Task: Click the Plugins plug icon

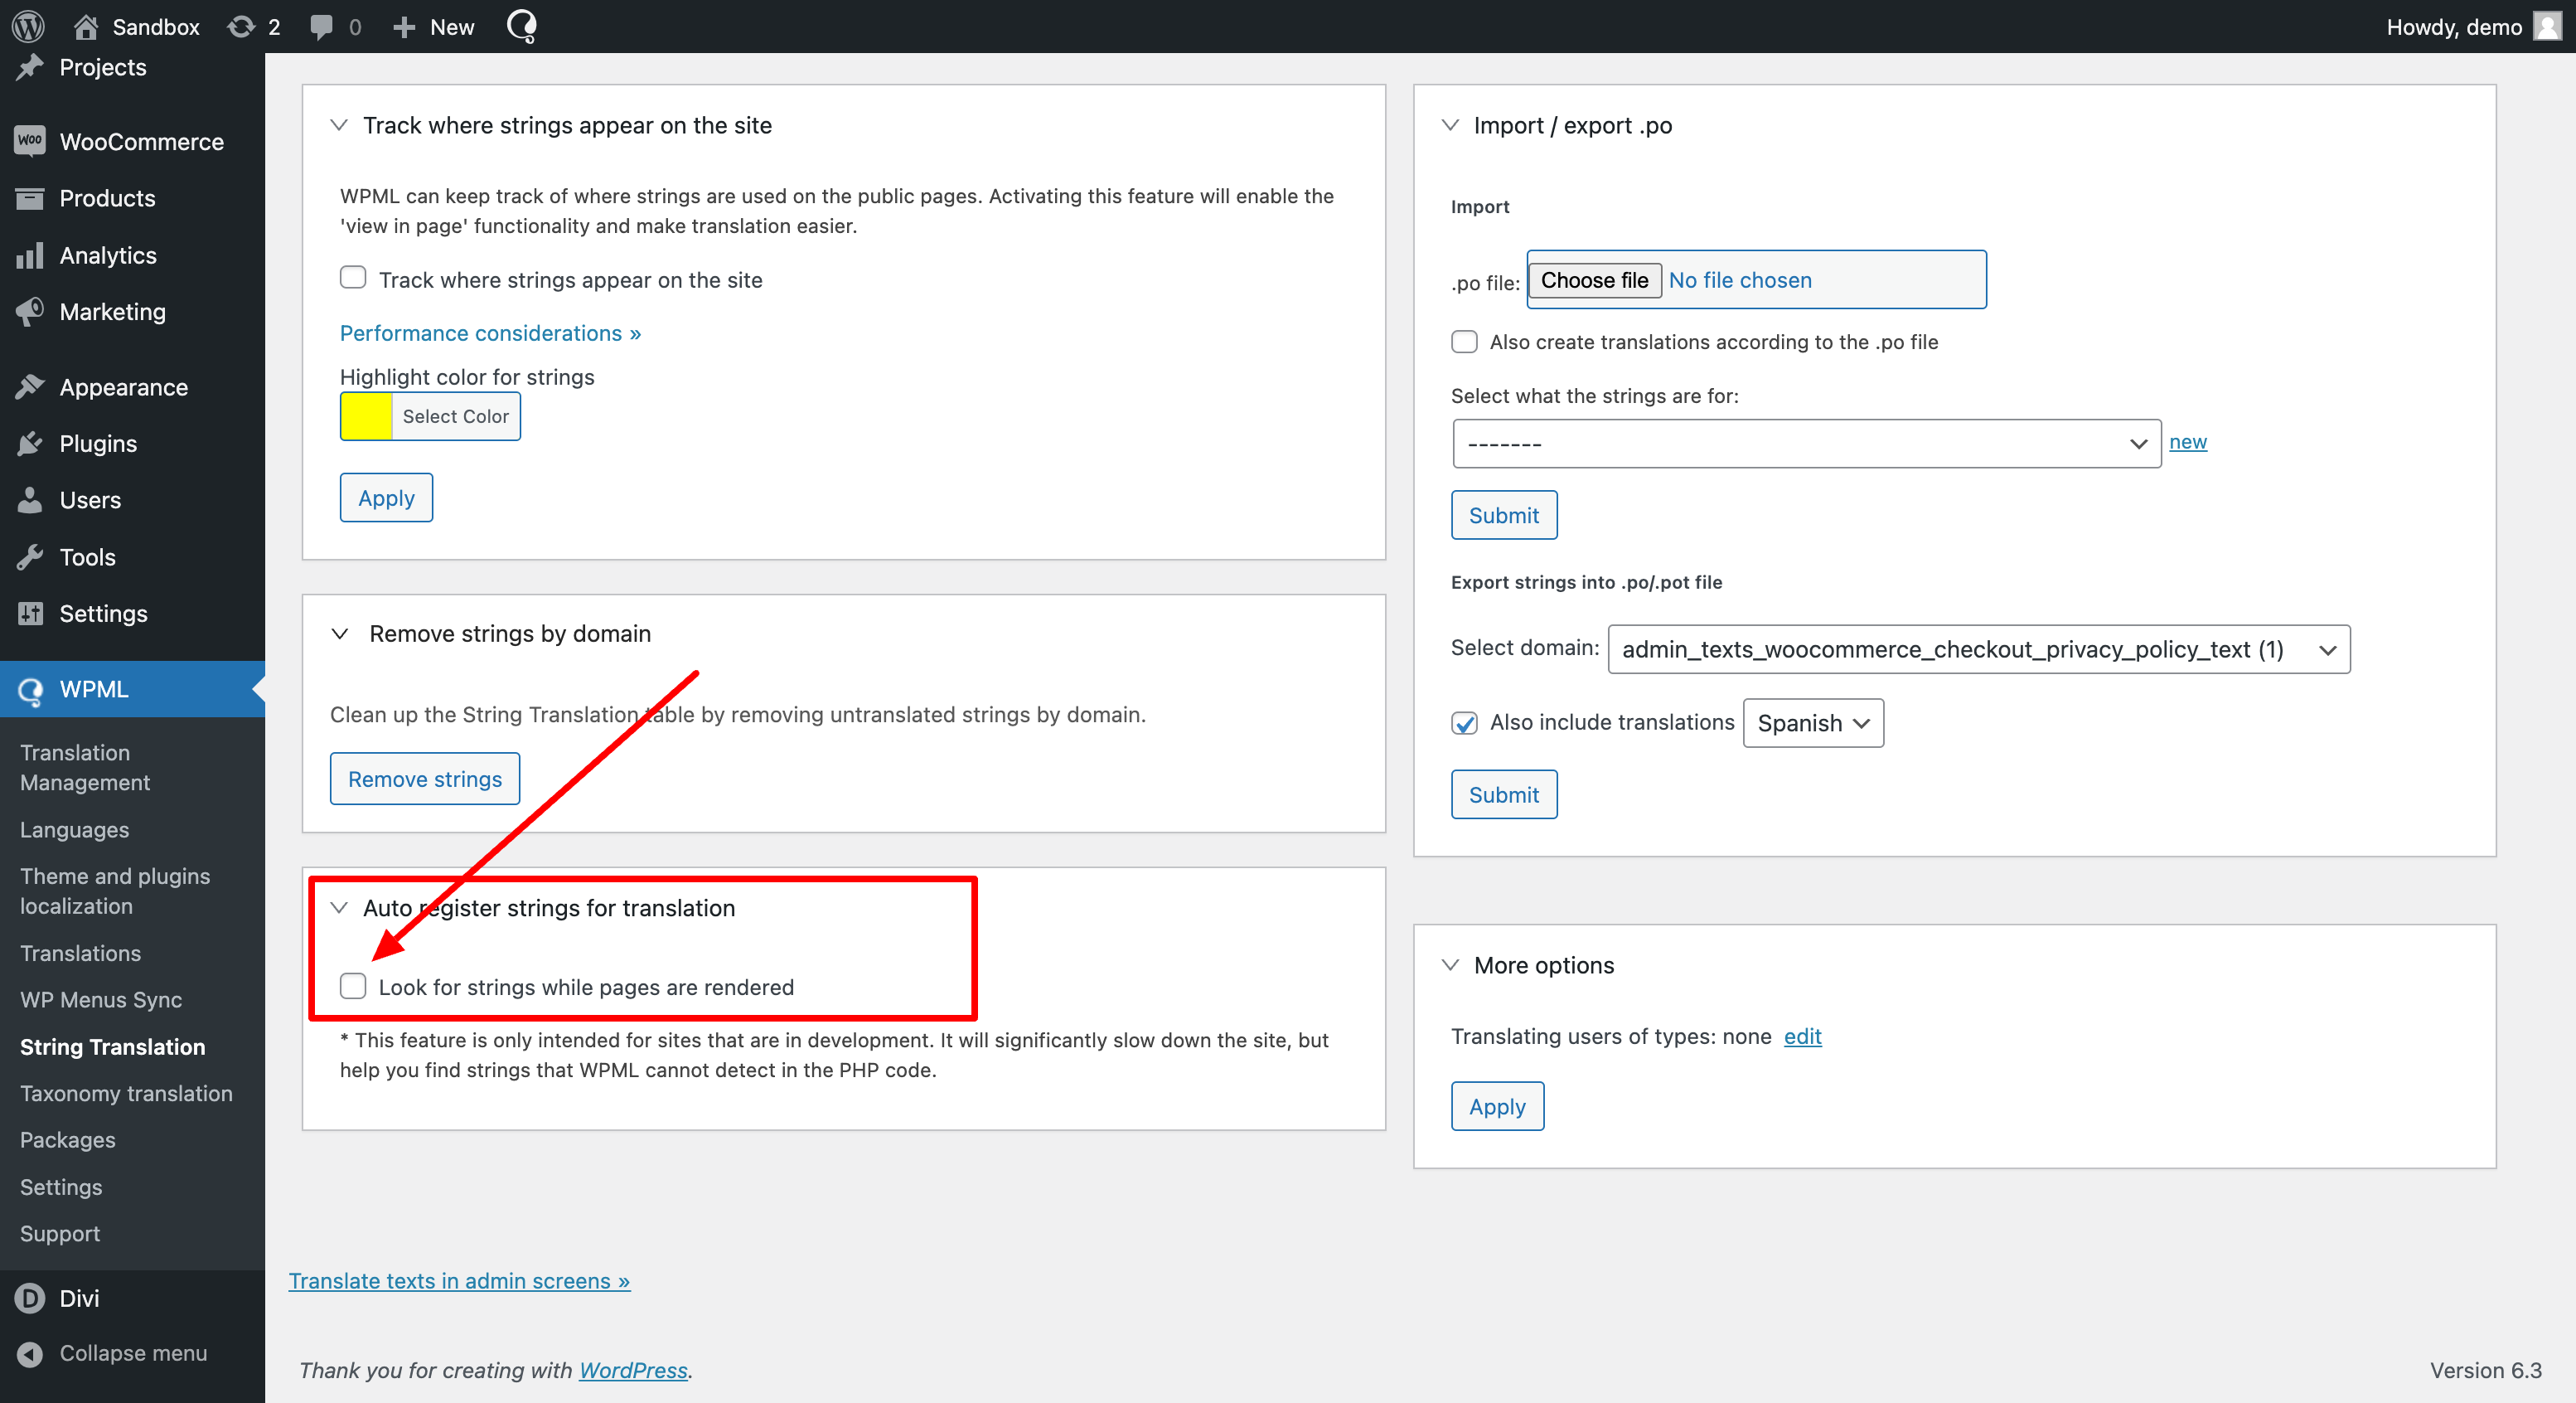Action: [30, 444]
